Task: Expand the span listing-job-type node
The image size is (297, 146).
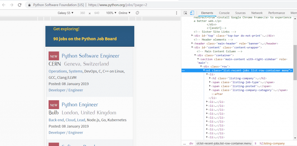Action: (210, 82)
